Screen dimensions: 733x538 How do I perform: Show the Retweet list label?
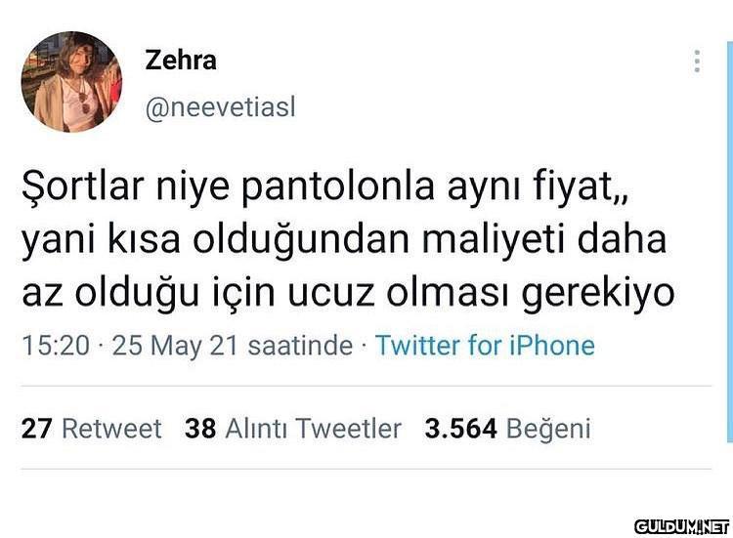111,429
